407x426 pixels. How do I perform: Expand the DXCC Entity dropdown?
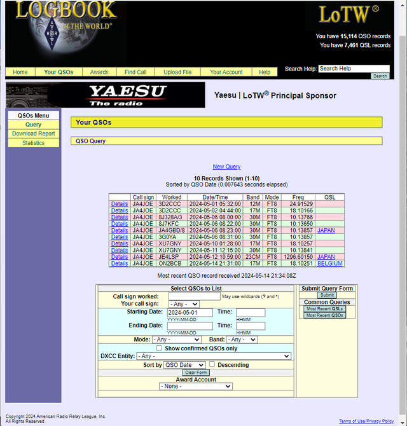pyautogui.click(x=214, y=356)
